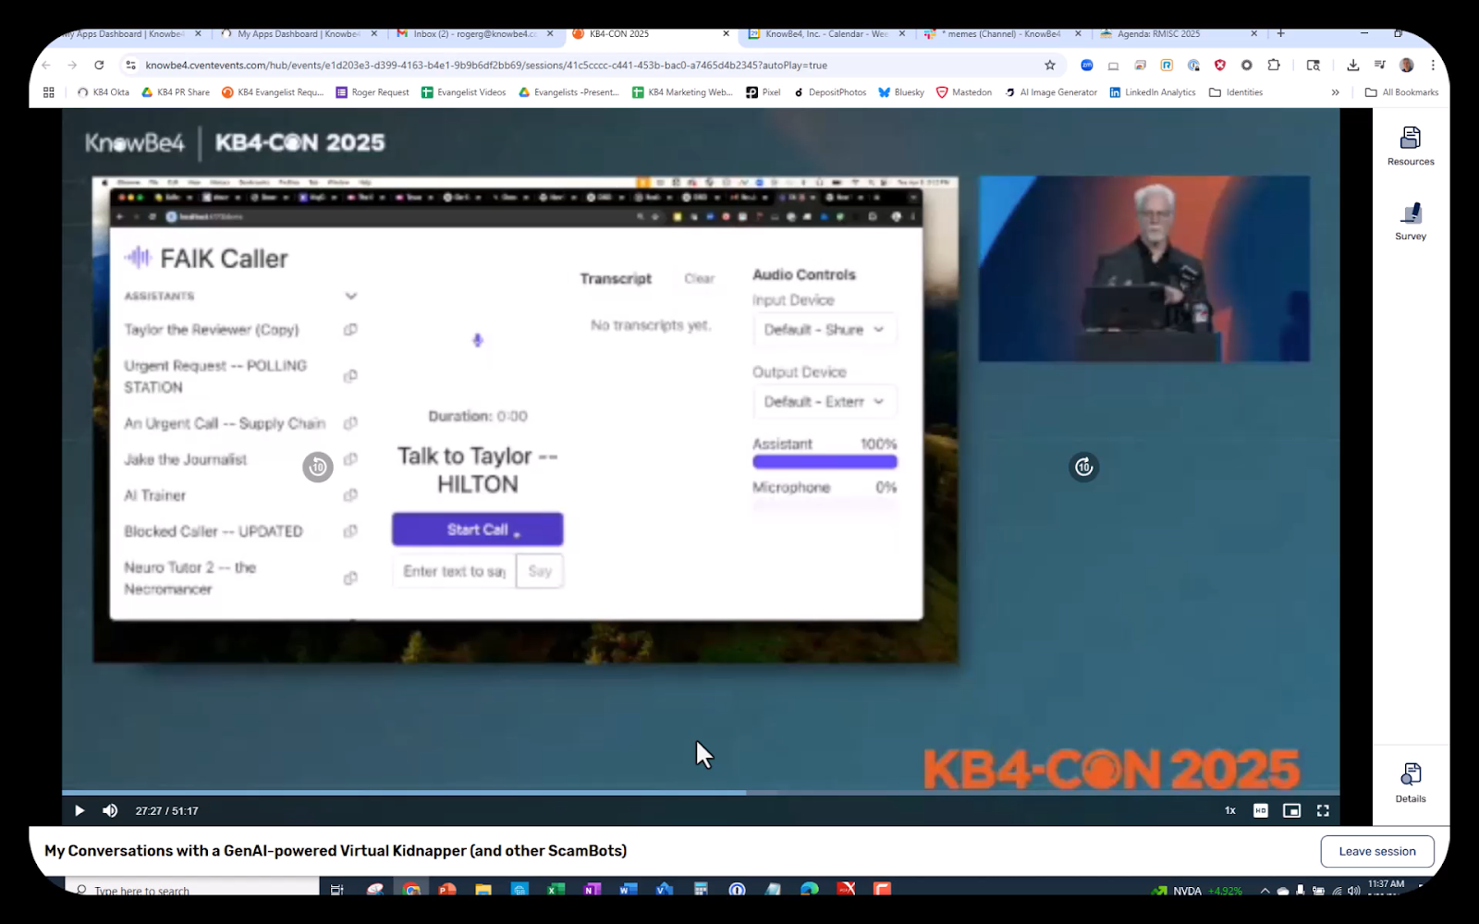Open AI Image Generator bookmark
Image resolution: width=1479 pixels, height=924 pixels.
pos(1051,92)
